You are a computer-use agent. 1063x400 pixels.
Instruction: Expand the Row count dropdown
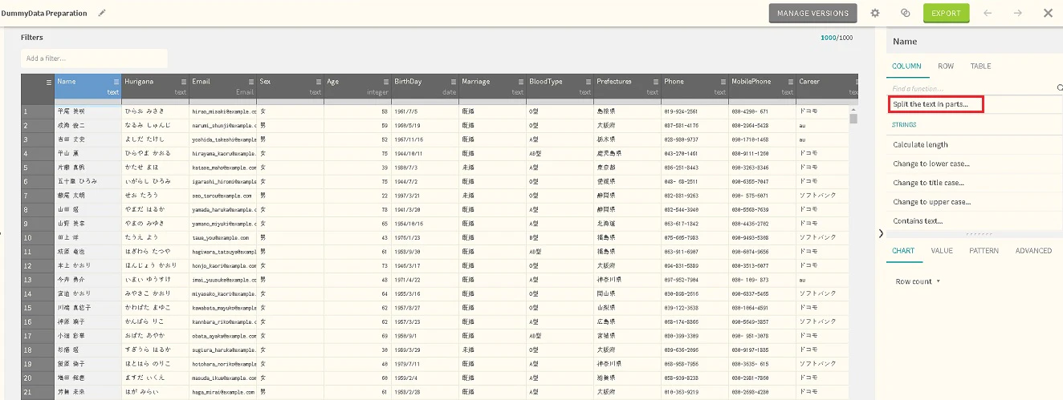pos(938,281)
